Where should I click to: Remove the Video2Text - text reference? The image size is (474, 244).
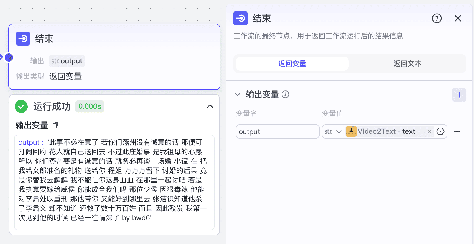point(430,131)
